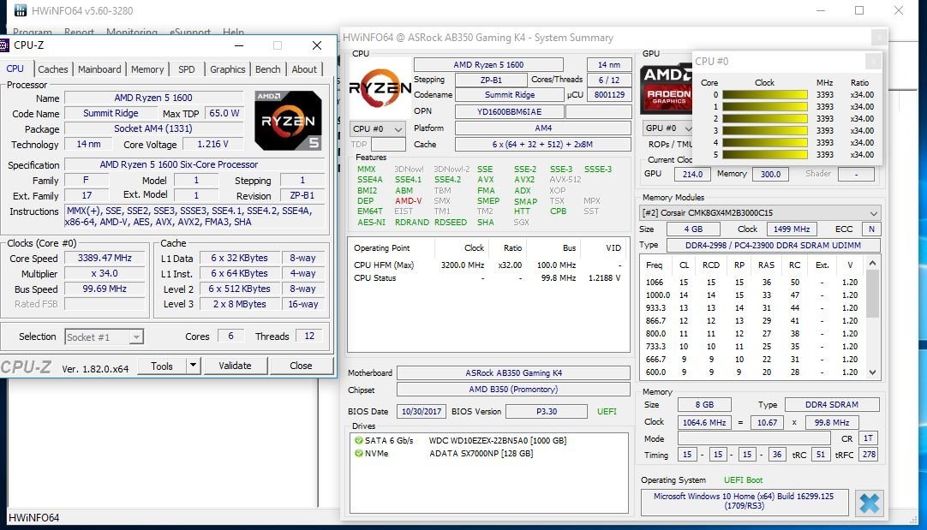Click the 800.0 frequency row in memory timings
The image size is (927, 530).
click(x=751, y=334)
